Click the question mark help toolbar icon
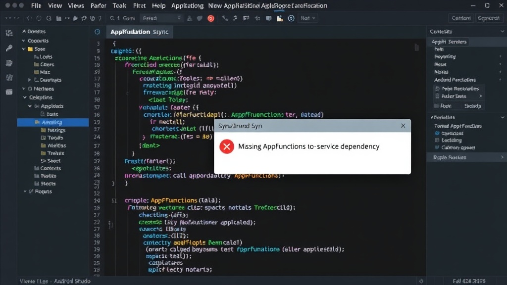 [100, 18]
